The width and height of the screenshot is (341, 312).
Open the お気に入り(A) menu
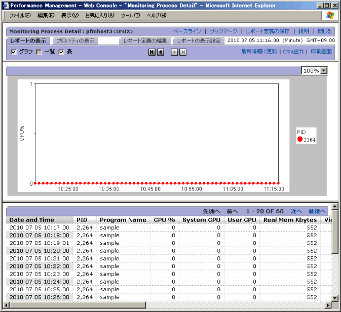pyautogui.click(x=99, y=15)
